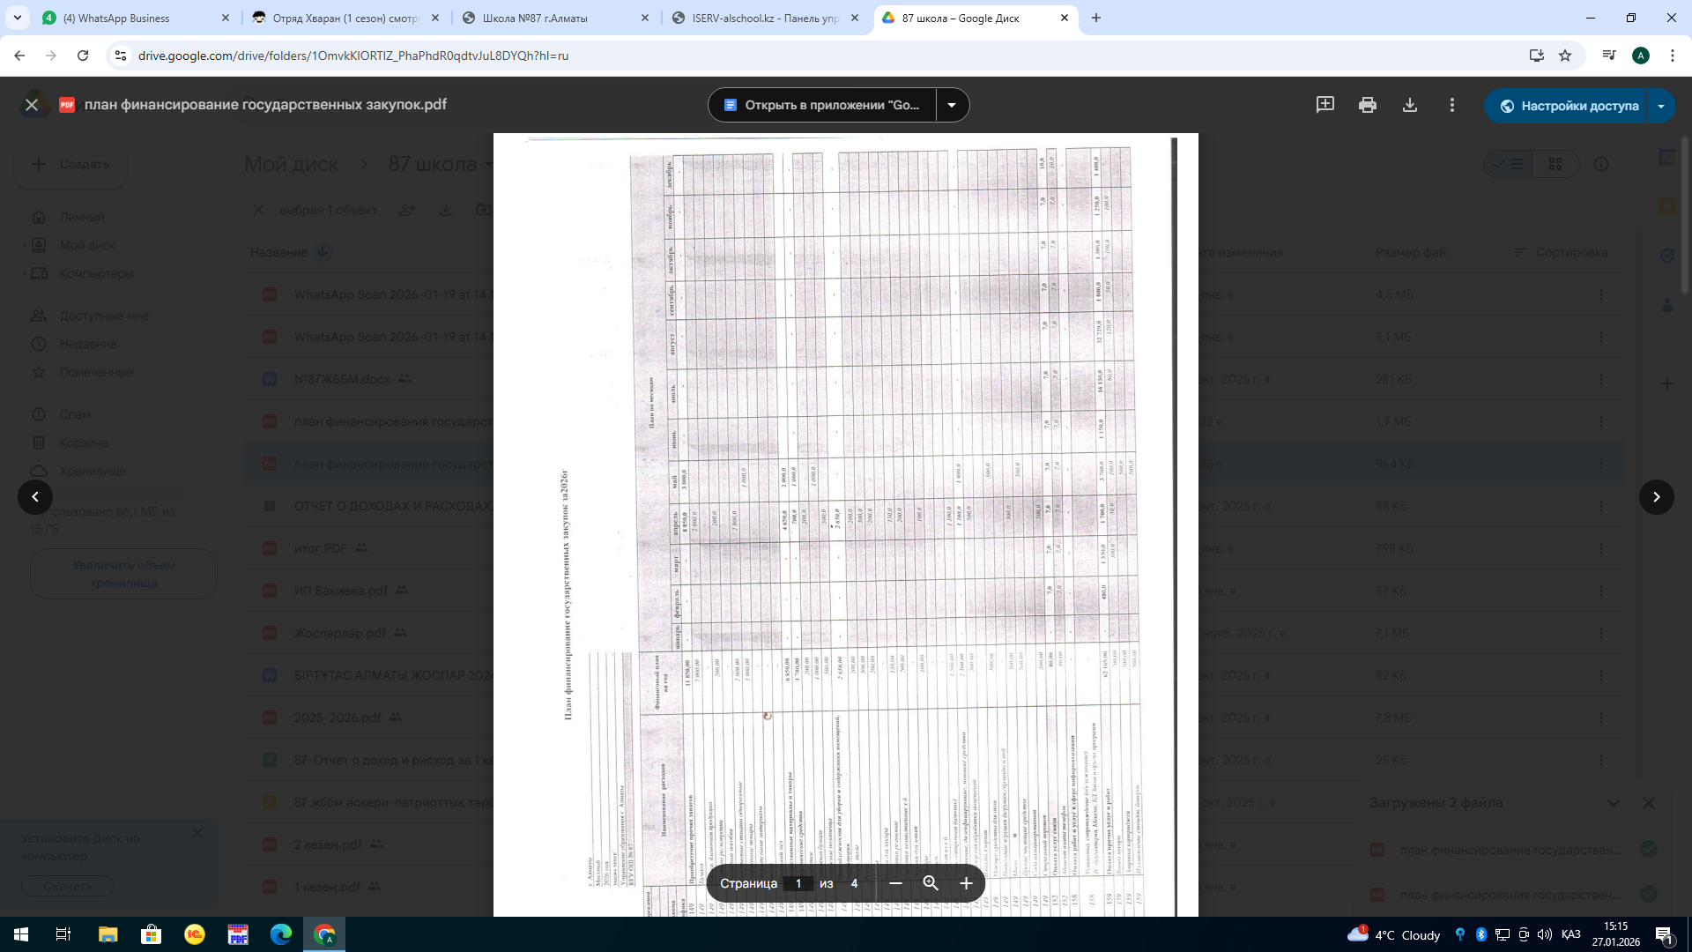Close the '87 школа – Google Диск' tab
Image resolution: width=1692 pixels, height=952 pixels.
click(x=1064, y=18)
